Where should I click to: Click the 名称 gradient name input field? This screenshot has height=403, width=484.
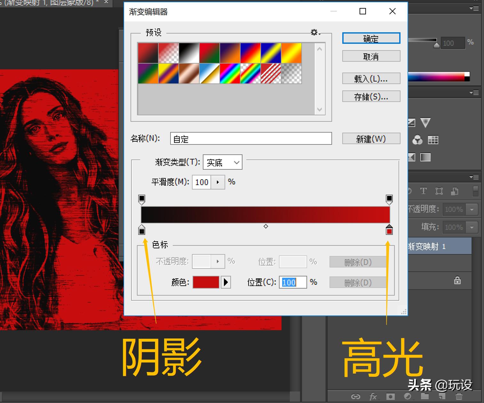coord(251,139)
